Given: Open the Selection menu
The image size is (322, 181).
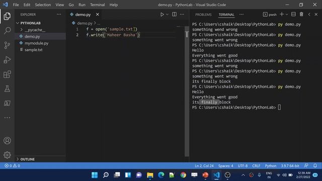Looking at the screenshot, I should tap(43, 5).
